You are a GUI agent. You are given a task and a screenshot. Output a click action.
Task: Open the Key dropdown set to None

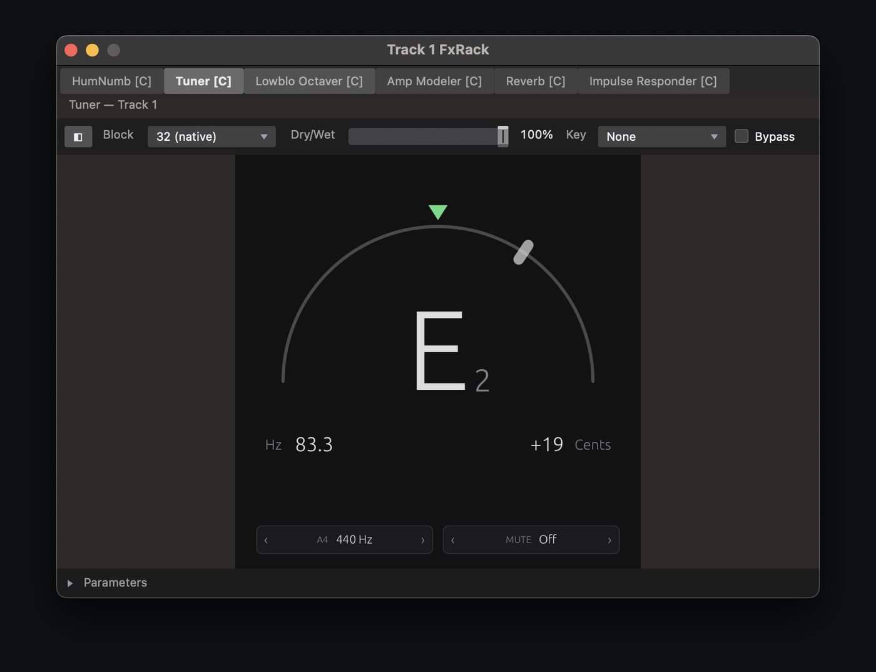coord(661,136)
